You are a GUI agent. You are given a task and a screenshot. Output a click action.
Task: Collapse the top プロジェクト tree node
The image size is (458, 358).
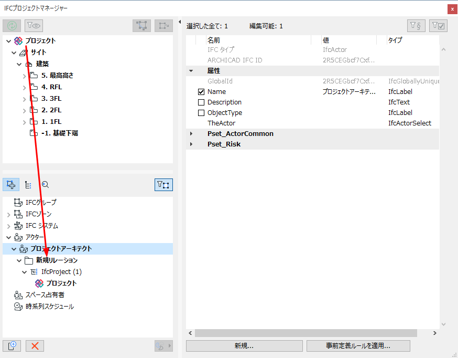(x=8, y=41)
